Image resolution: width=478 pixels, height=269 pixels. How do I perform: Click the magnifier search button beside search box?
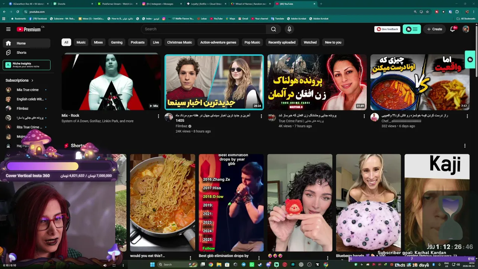(273, 29)
